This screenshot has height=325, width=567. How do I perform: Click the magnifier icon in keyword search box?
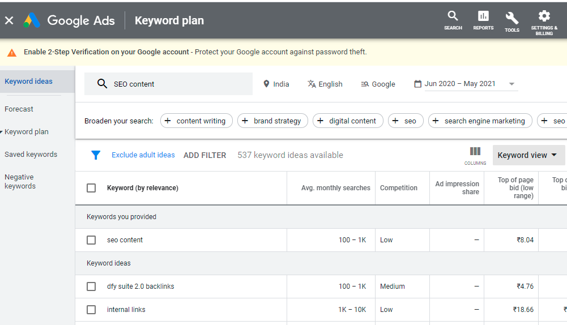pos(102,84)
